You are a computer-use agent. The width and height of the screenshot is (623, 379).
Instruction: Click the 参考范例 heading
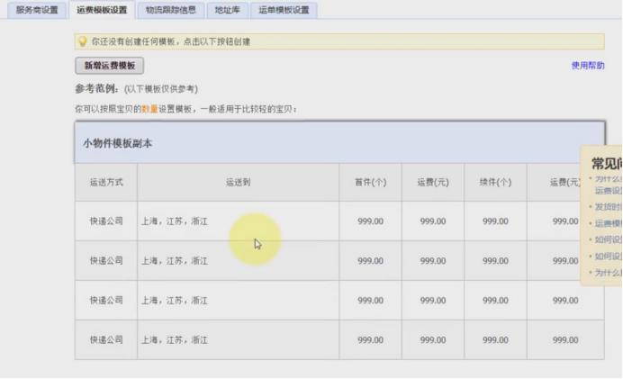pos(96,88)
